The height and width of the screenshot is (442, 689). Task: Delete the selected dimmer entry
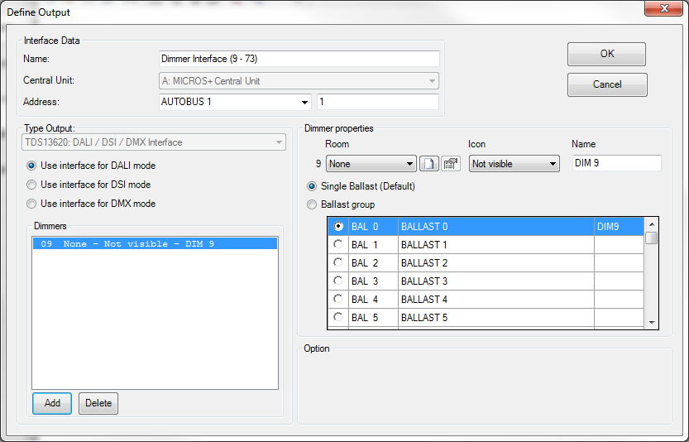(x=98, y=403)
